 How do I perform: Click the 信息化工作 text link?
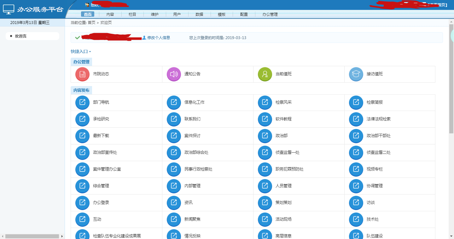click(194, 102)
